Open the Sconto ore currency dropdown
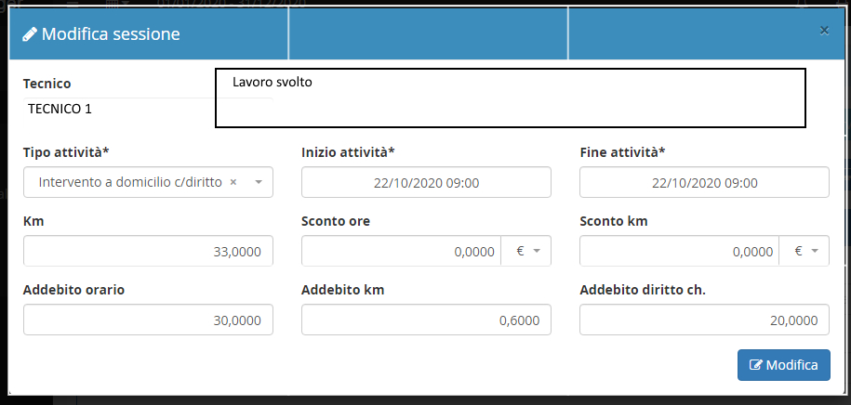851x405 pixels. [x=525, y=251]
